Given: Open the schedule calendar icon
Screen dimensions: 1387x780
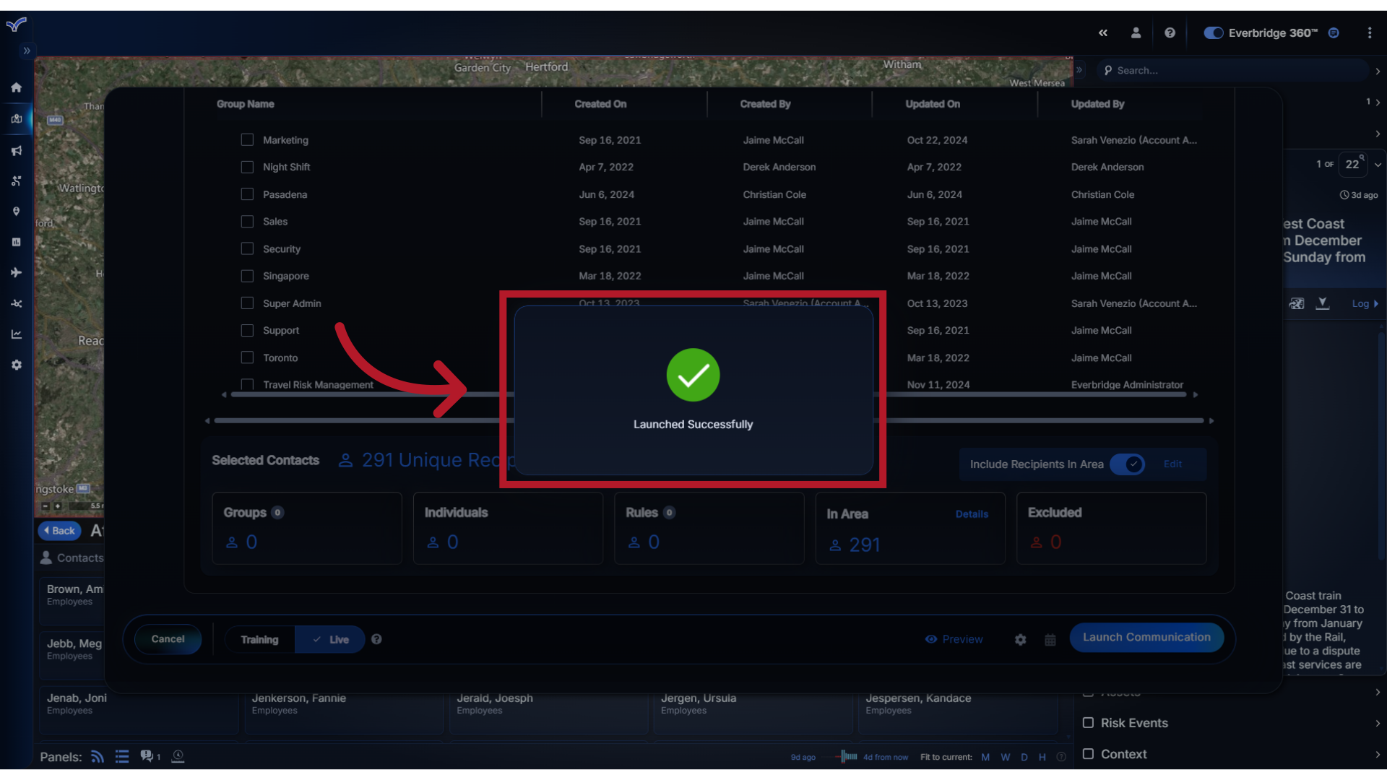Looking at the screenshot, I should click(x=1050, y=639).
